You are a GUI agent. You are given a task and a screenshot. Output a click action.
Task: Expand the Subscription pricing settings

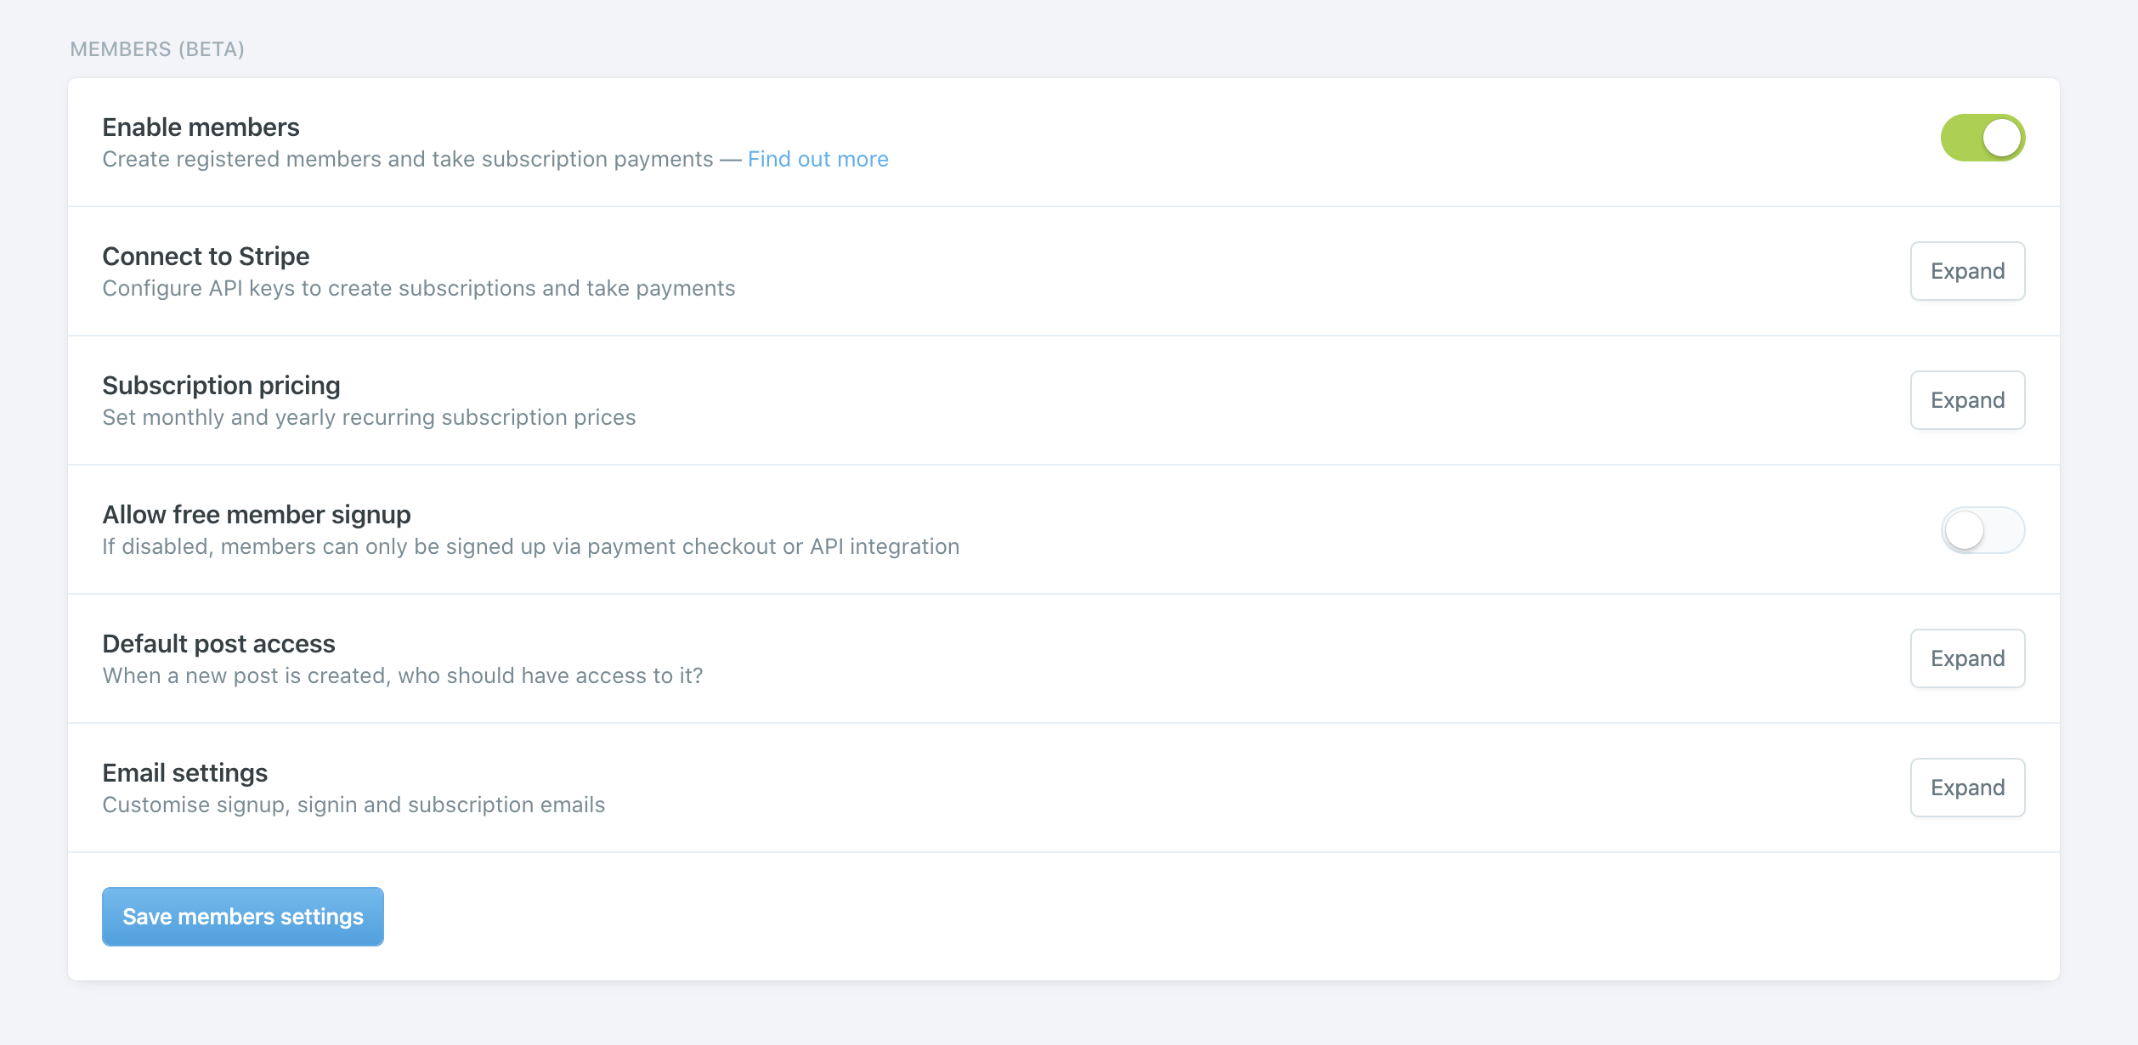pos(1967,400)
